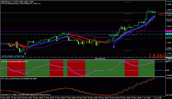Click the 28 May 02:00 time label
The image size is (172, 99).
[82, 98]
